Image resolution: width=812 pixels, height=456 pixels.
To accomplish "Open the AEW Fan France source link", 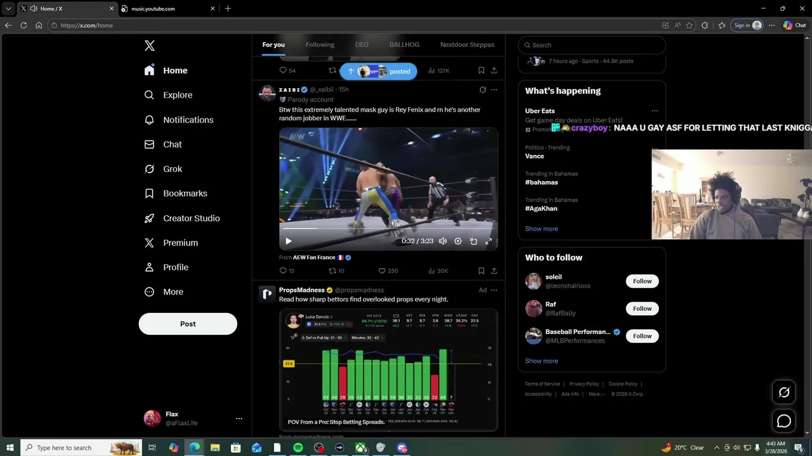I will coord(314,258).
